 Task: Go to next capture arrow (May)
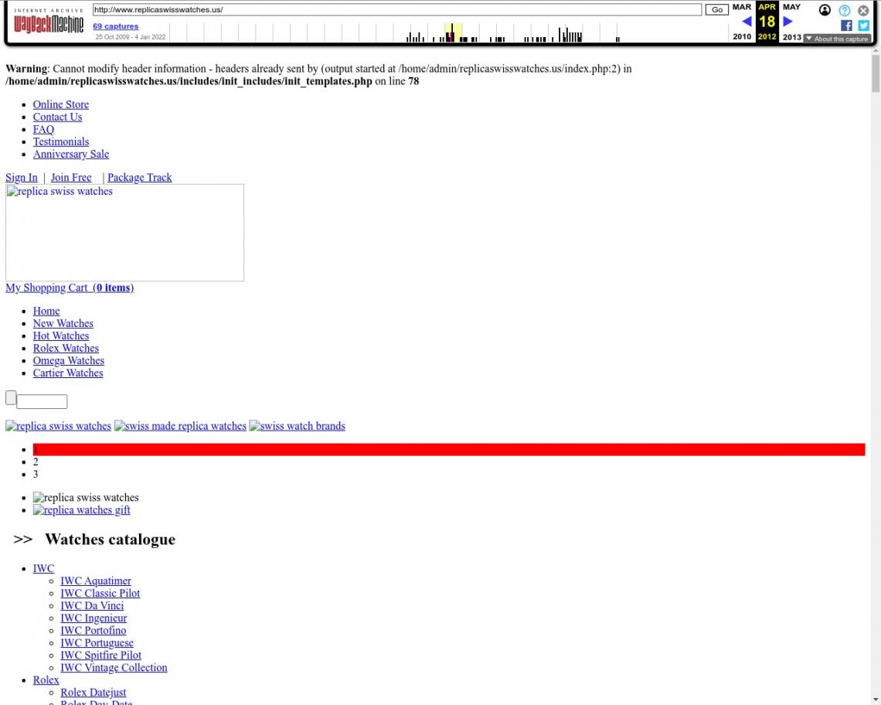pos(787,22)
